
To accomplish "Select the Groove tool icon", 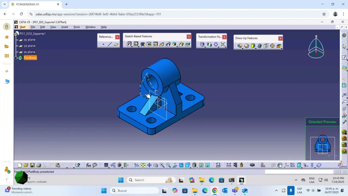I will (149, 44).
